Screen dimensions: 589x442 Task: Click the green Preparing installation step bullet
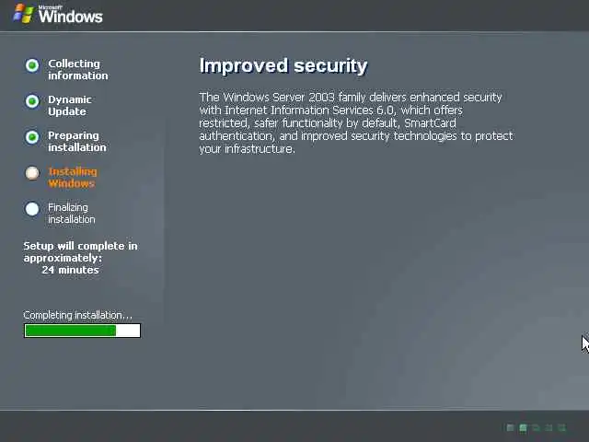[x=32, y=137]
